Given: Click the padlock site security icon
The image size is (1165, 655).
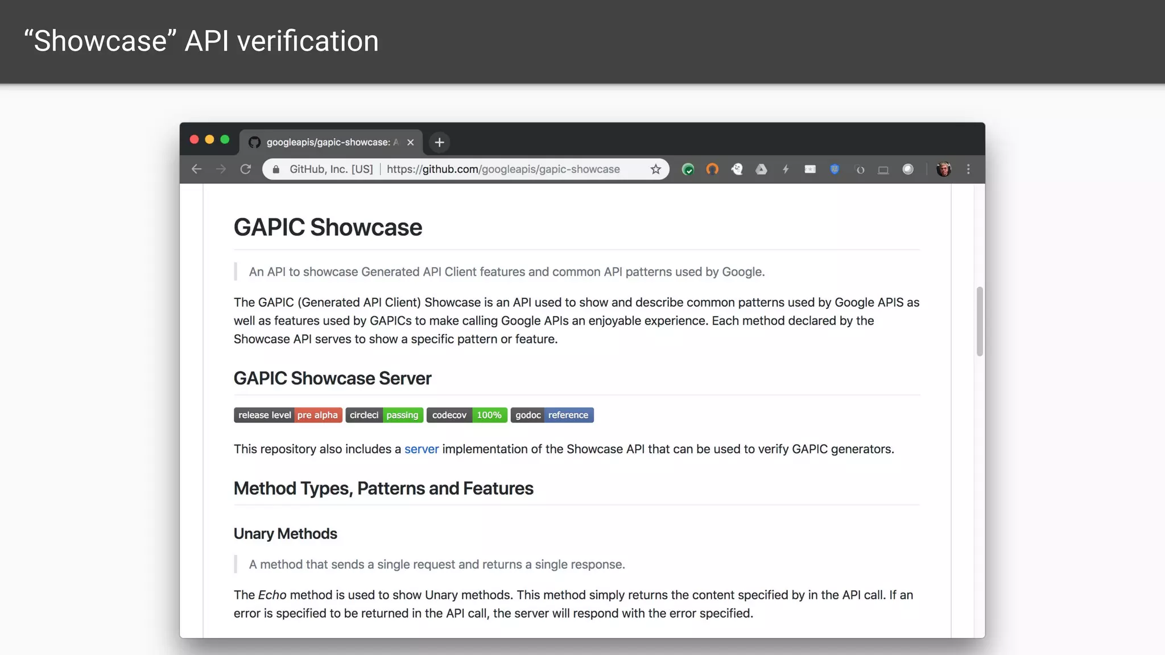Looking at the screenshot, I should tap(276, 169).
